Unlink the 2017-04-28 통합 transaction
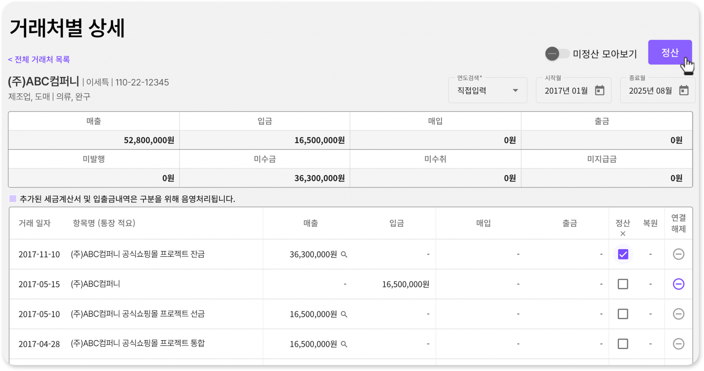 click(x=678, y=344)
